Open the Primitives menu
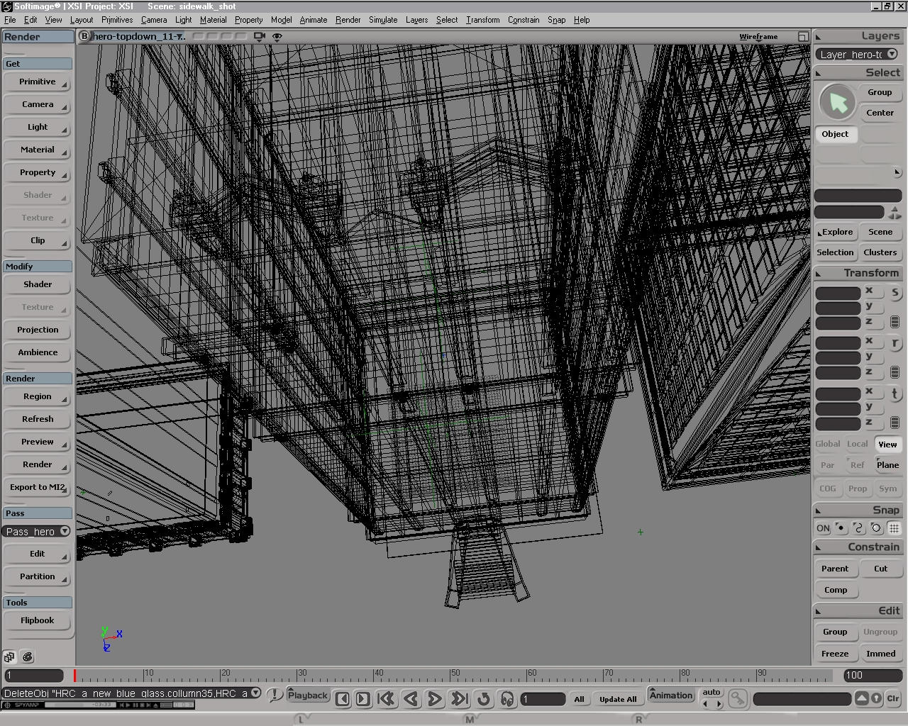The width and height of the screenshot is (908, 726). point(116,20)
